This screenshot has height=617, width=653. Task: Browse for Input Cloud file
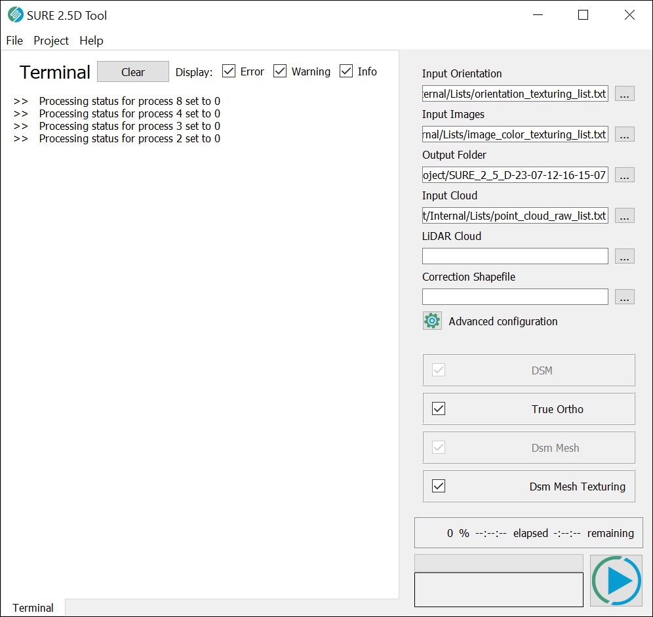pos(624,216)
